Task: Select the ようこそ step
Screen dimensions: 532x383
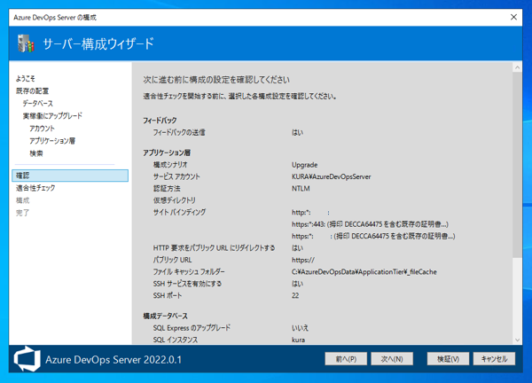Action: (x=26, y=79)
